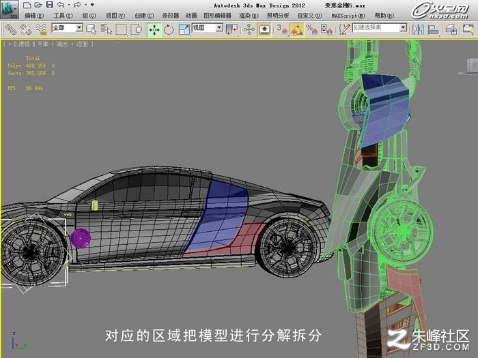Open the 全部 selection filter dropdown

click(x=68, y=28)
